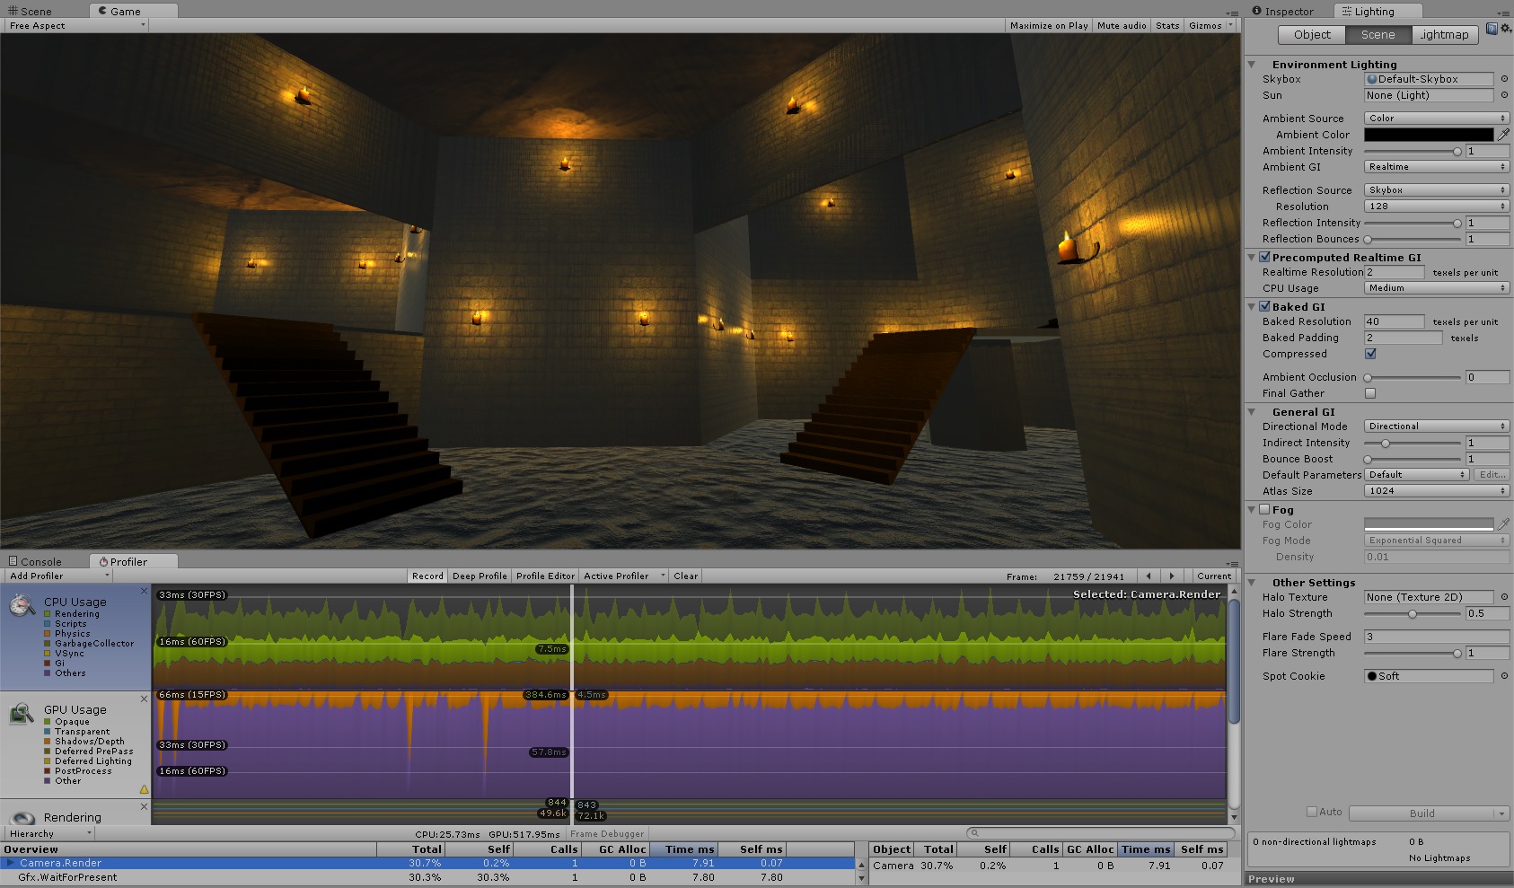The image size is (1514, 888).
Task: Switch to the Inspector tab
Action: click(1284, 12)
